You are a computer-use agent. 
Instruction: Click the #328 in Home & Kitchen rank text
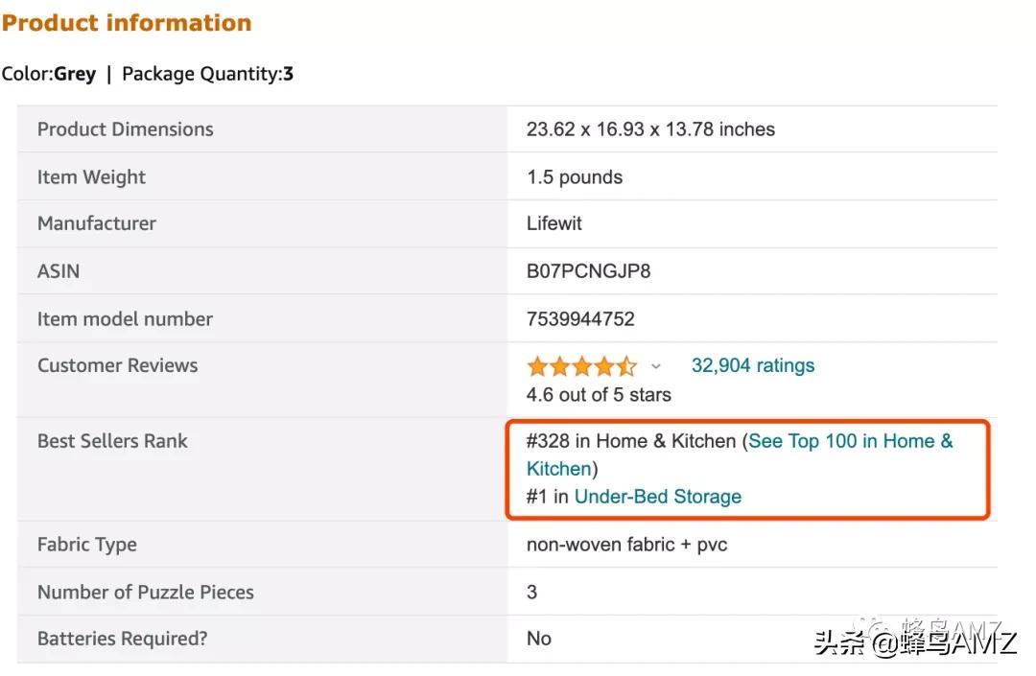pos(630,441)
